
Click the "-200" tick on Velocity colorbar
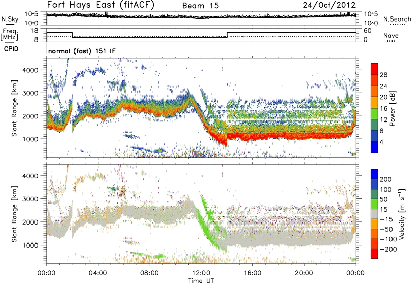pyautogui.click(x=388, y=249)
